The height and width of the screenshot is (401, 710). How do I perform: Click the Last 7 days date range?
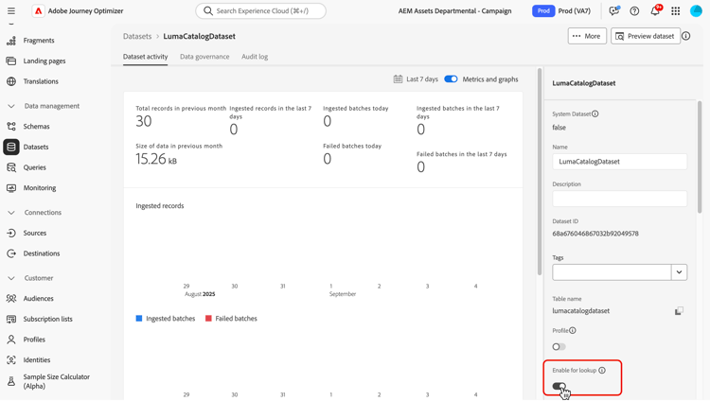click(x=422, y=79)
